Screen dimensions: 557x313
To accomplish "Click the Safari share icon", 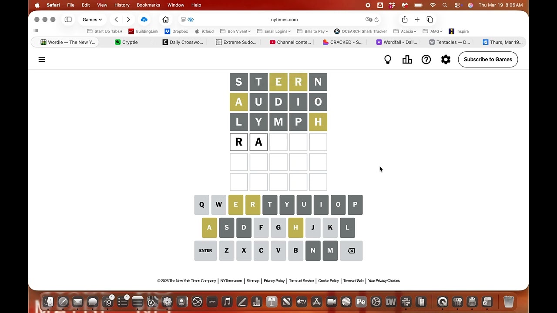I will tap(405, 20).
